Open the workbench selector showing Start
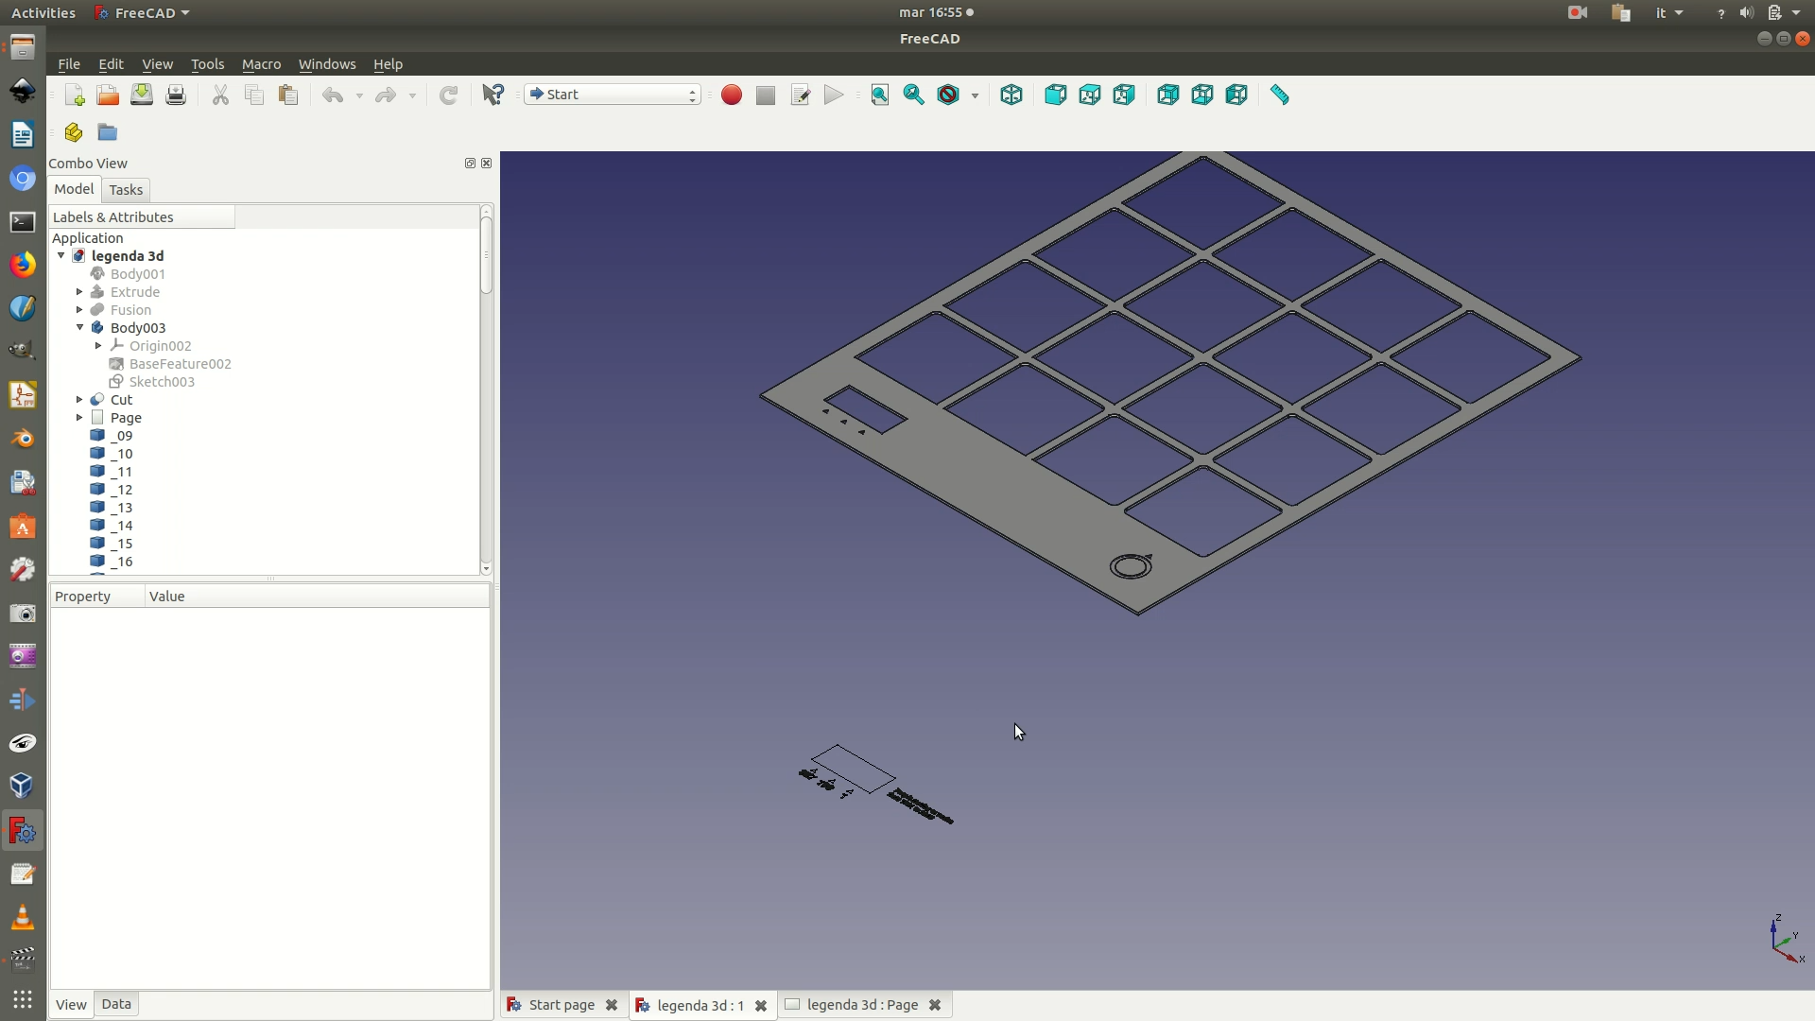1815x1021 pixels. pyautogui.click(x=613, y=95)
